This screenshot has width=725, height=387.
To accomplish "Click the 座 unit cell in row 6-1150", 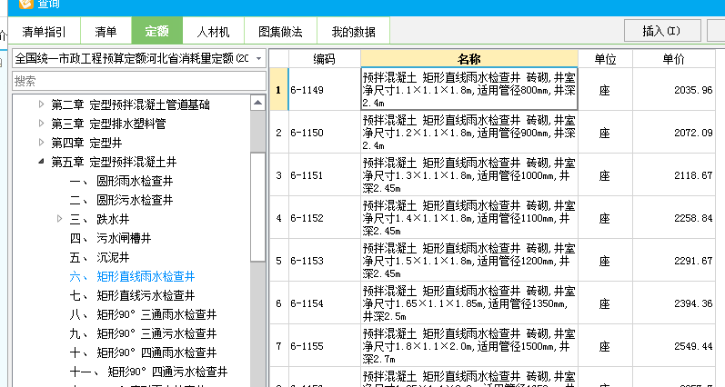I will (x=605, y=133).
